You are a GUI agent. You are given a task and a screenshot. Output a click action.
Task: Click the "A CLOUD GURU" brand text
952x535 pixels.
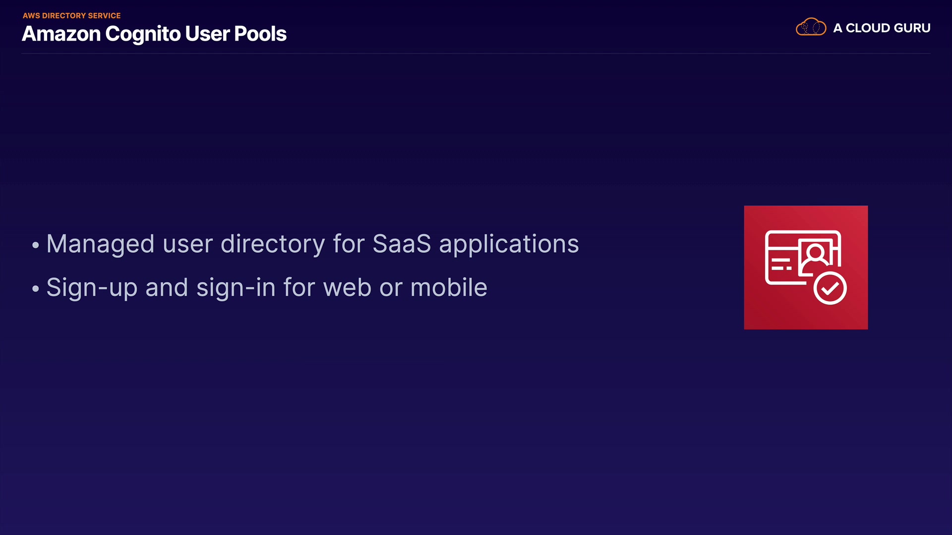(x=882, y=28)
